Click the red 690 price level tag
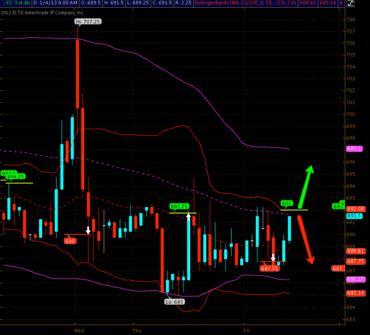 tap(70, 241)
